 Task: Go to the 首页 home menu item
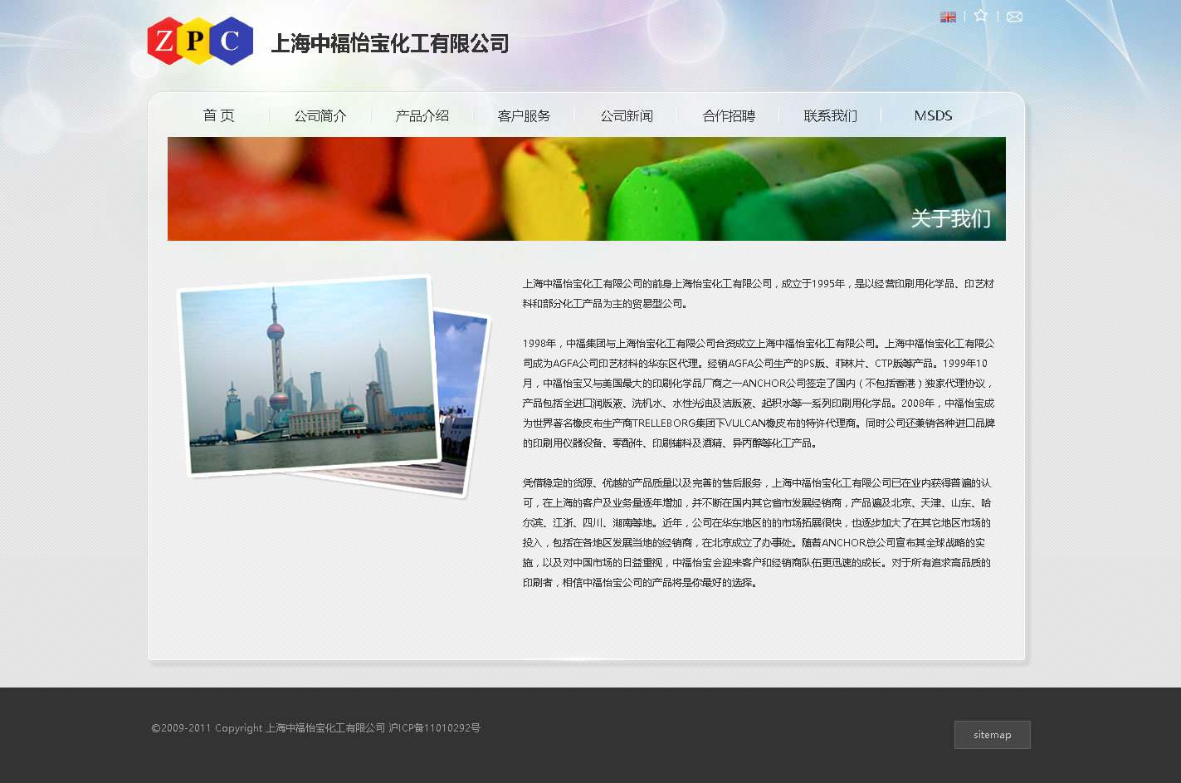[x=219, y=115]
